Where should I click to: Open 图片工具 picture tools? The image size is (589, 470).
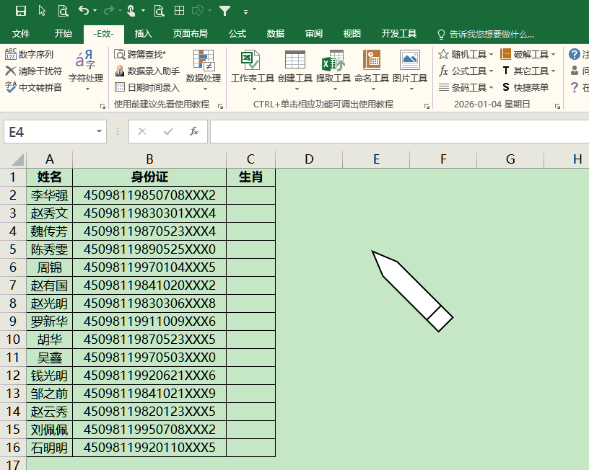coord(410,68)
